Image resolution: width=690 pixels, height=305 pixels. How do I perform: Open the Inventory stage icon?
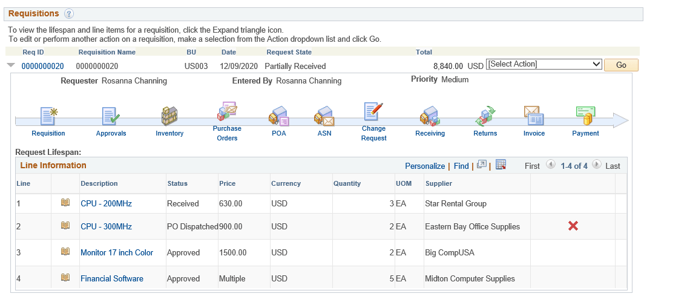point(169,116)
